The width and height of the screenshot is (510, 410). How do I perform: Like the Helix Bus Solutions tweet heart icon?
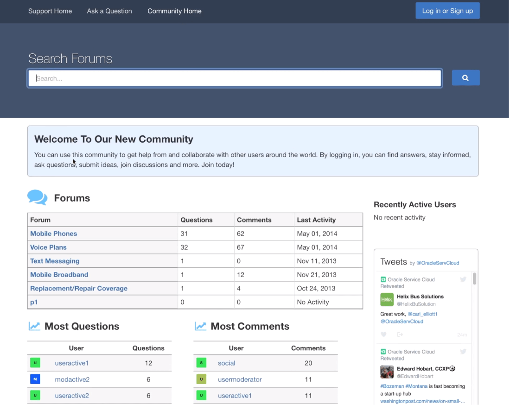383,334
